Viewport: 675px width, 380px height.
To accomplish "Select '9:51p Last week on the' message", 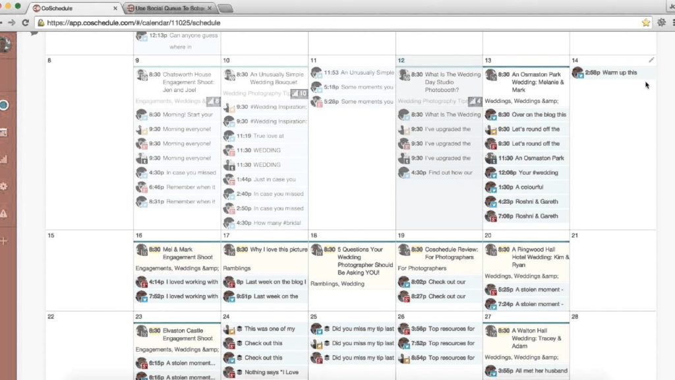I will pos(265,296).
